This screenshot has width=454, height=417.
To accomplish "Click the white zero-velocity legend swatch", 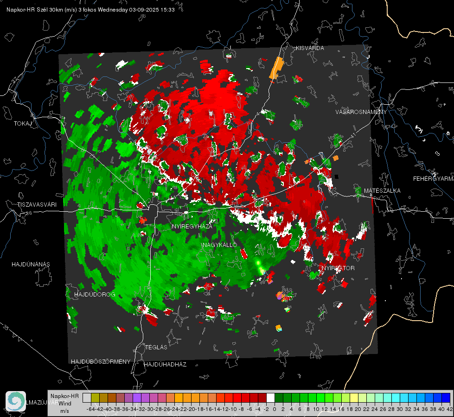I will (270, 398).
